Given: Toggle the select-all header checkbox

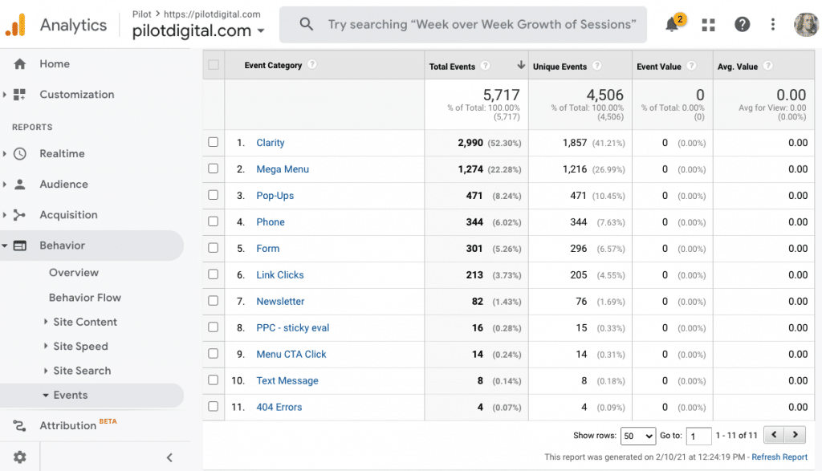Looking at the screenshot, I should [x=214, y=66].
